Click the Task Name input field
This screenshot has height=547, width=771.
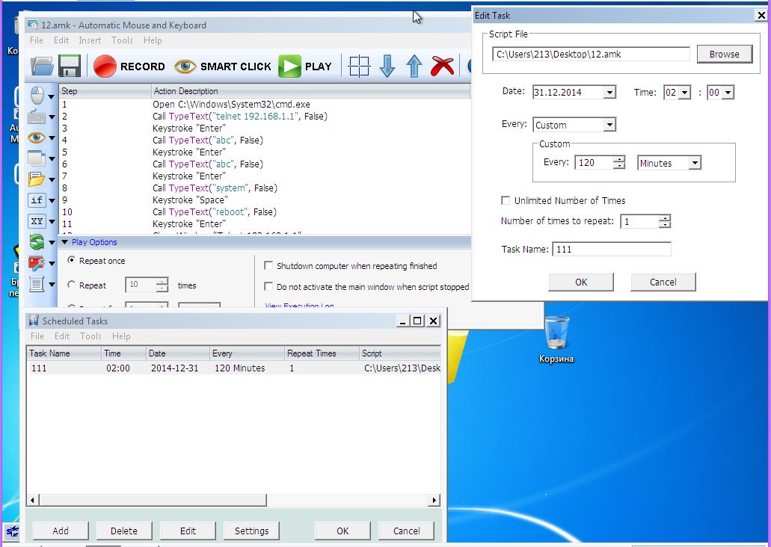point(611,250)
